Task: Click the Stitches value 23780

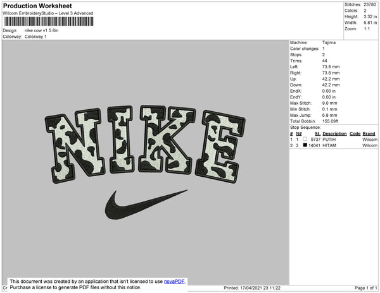Action: (x=370, y=4)
